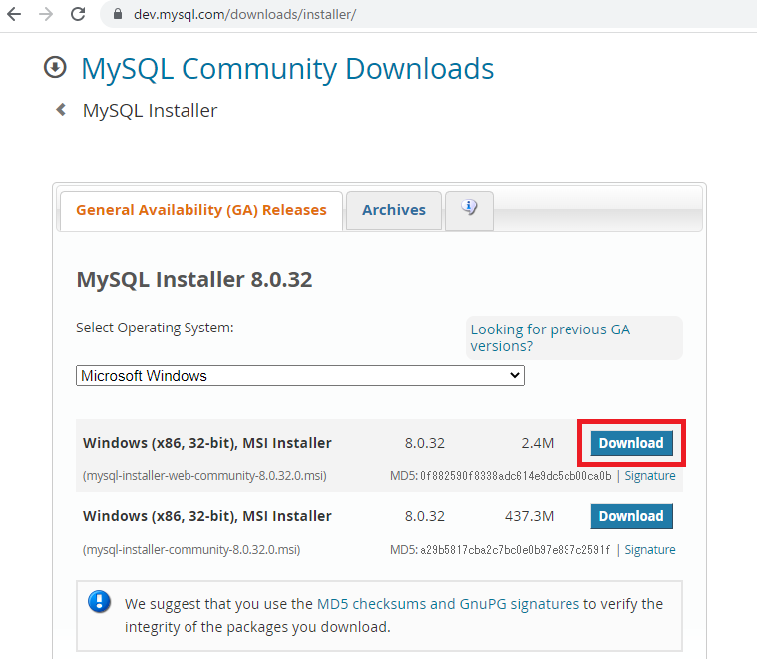
Task: Click the address bar URL dev.mysql.com/downloads/installer/
Action: coord(244,15)
